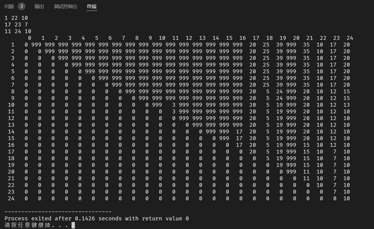Click column header 24 at the top right
374x229 pixels.
click(x=350, y=38)
